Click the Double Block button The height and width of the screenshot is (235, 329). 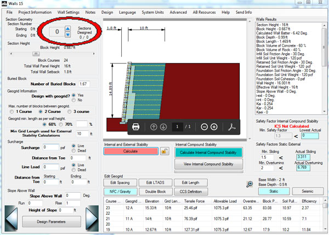tap(156, 191)
